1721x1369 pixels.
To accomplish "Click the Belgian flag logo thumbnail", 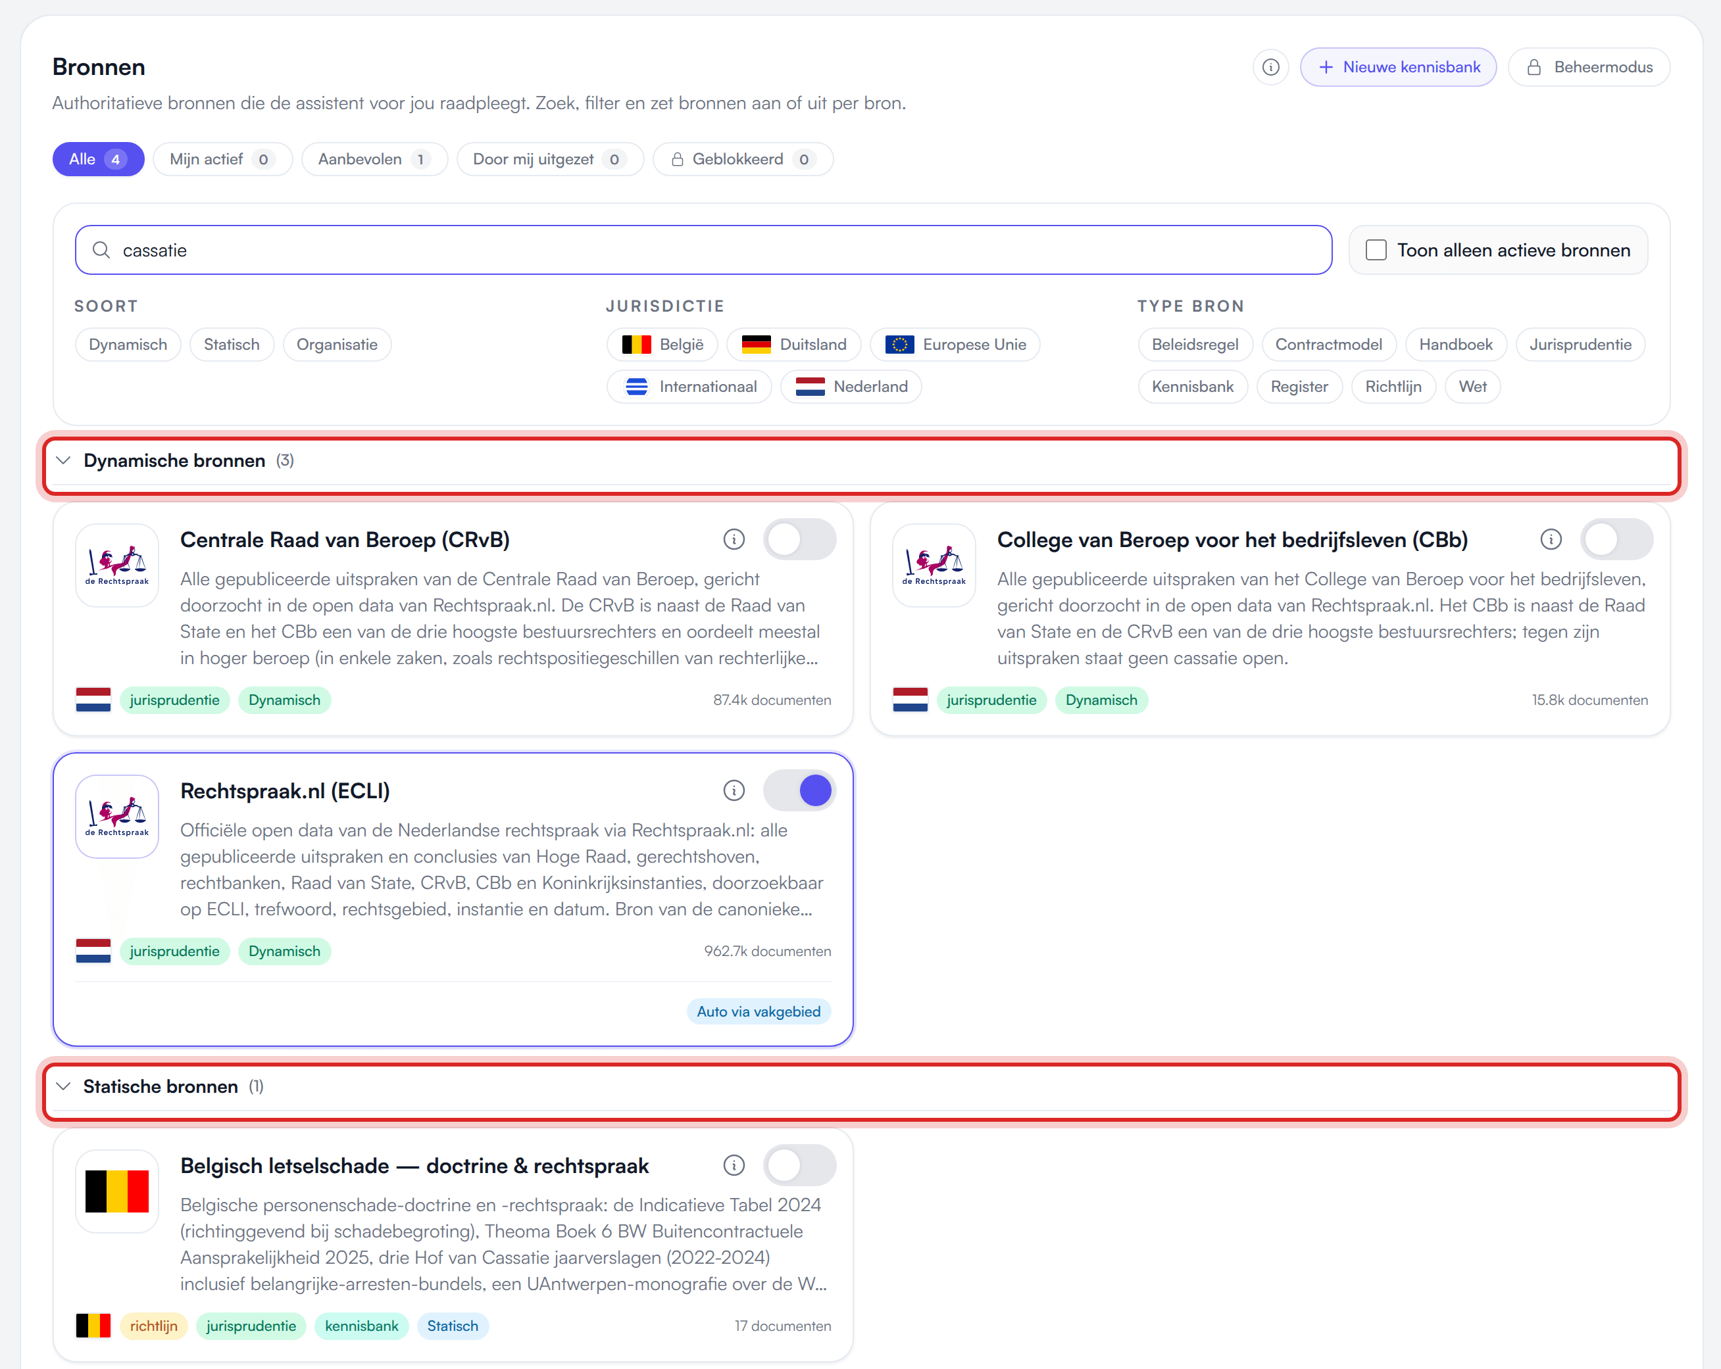I will [117, 1192].
